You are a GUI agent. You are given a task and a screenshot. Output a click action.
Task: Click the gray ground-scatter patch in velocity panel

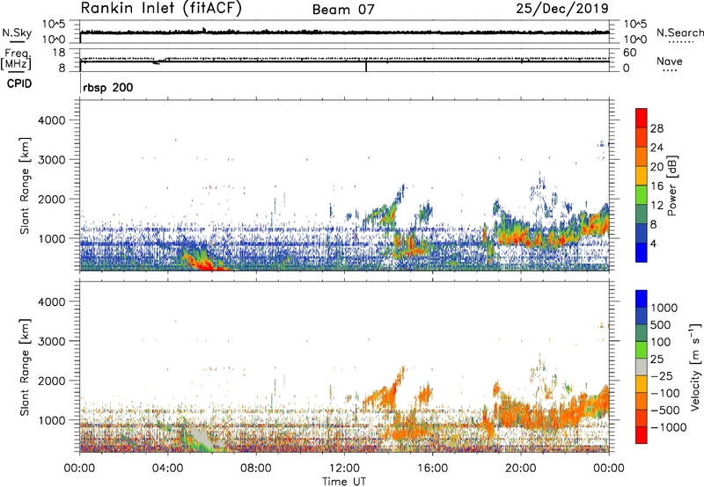[202, 438]
